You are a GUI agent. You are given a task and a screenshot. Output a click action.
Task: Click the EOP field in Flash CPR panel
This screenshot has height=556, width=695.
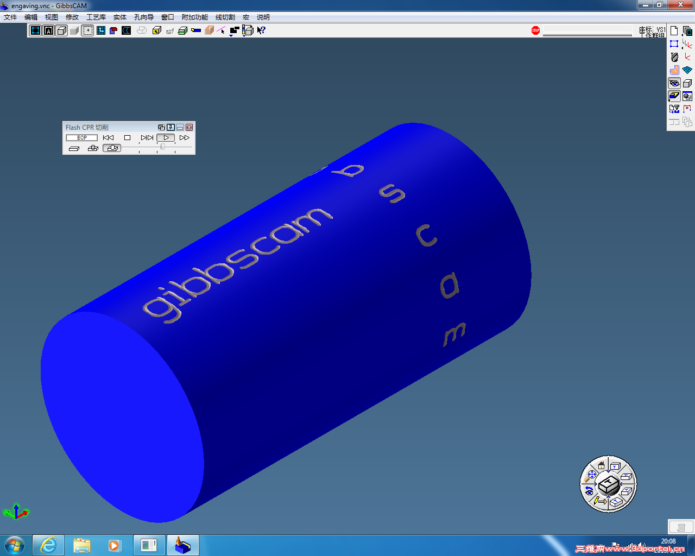coord(82,138)
